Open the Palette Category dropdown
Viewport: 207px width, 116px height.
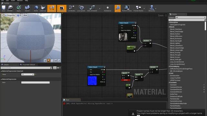[x=191, y=17]
